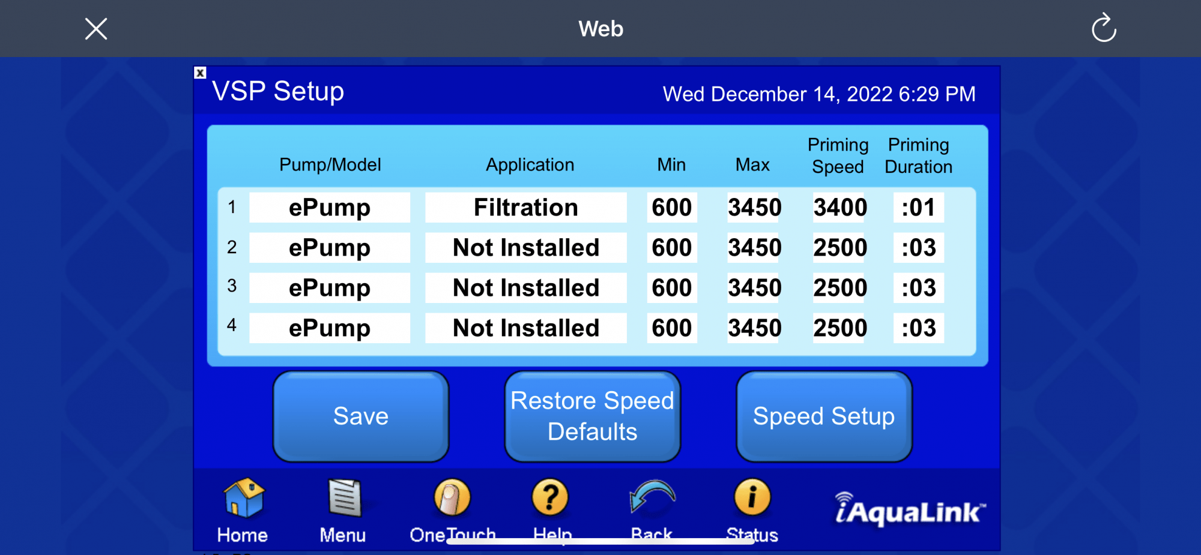Edit pump 3 priming speed 2500
The height and width of the screenshot is (555, 1201).
[840, 288]
